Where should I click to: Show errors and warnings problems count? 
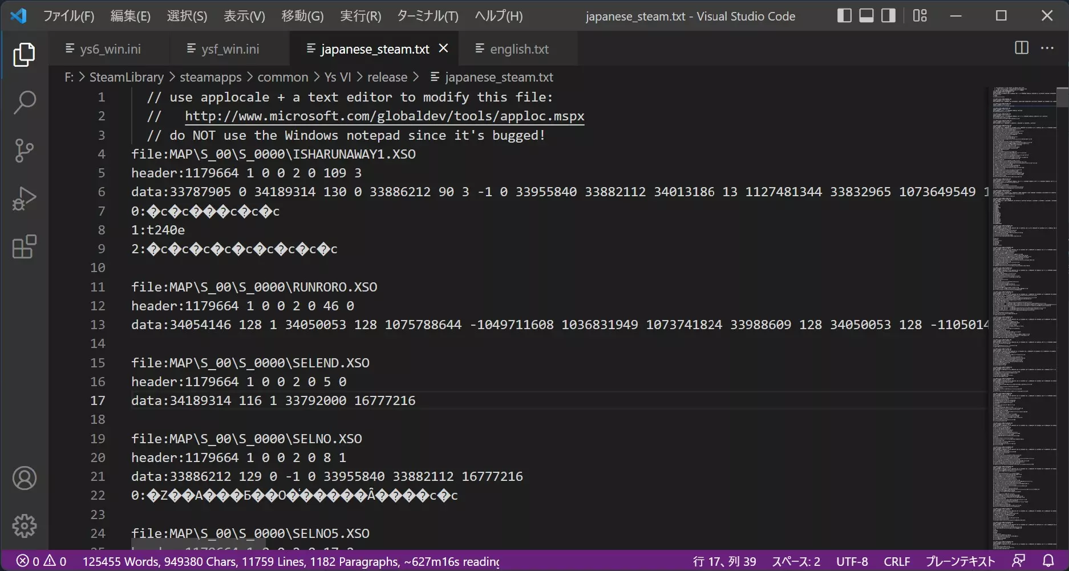click(41, 561)
